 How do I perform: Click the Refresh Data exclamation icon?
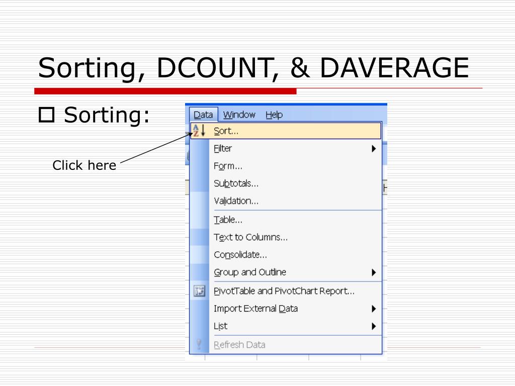coord(199,344)
